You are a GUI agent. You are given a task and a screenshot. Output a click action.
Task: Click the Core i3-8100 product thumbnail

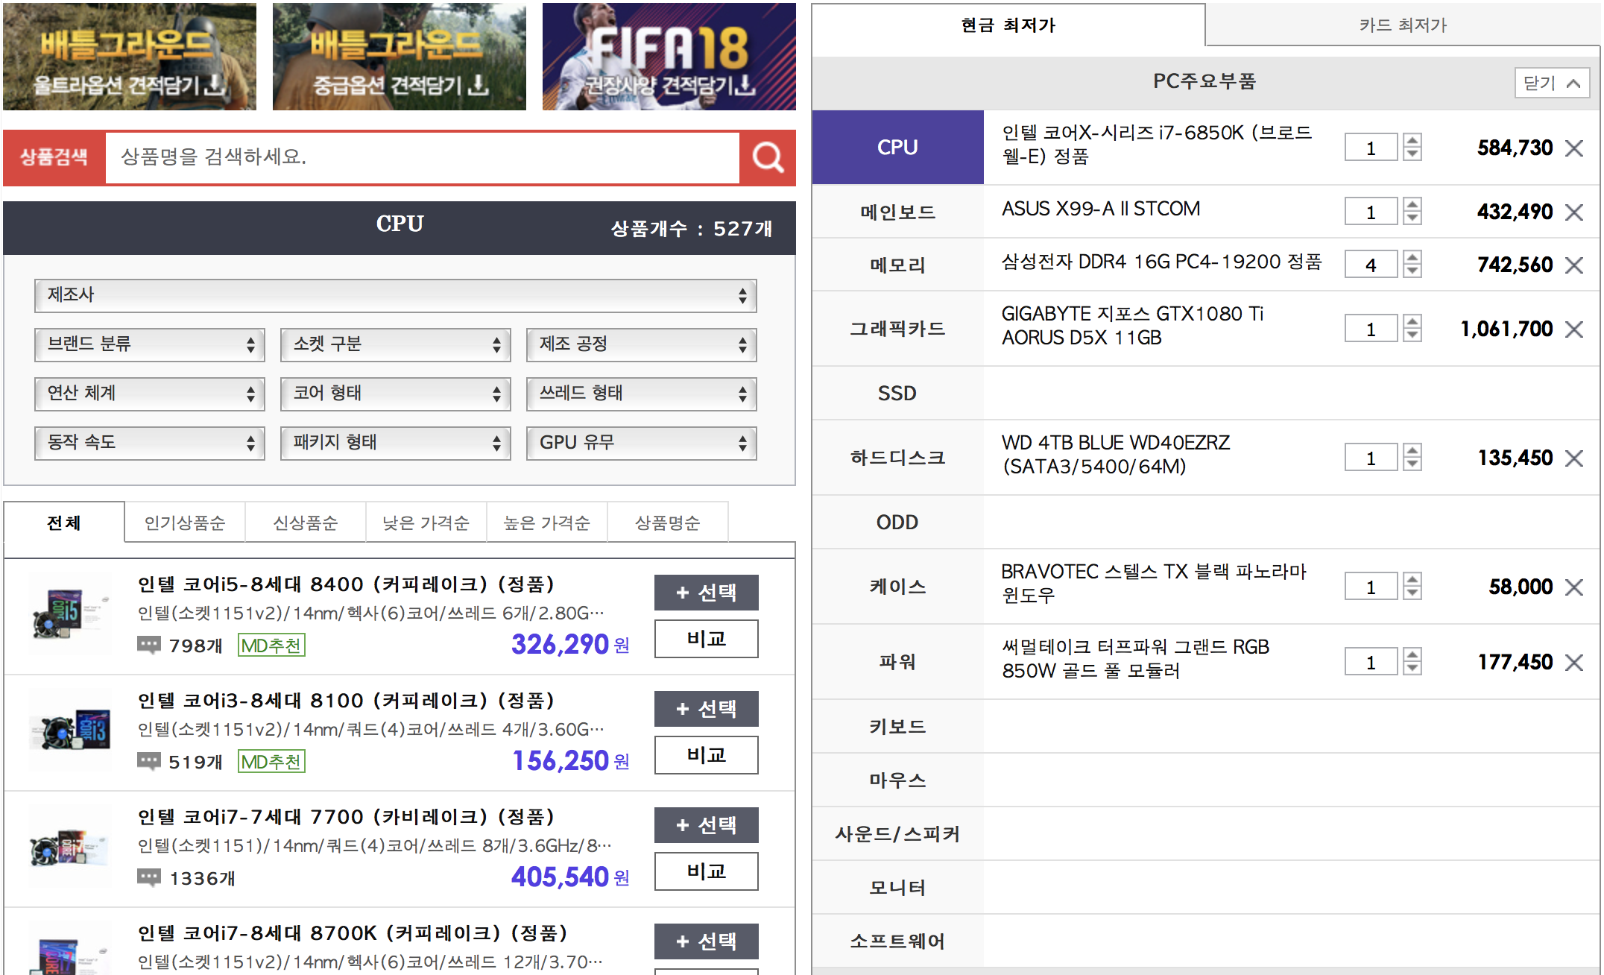pos(70,731)
